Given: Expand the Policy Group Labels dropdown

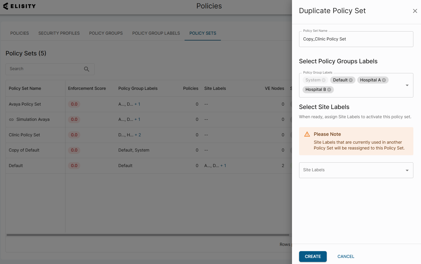Looking at the screenshot, I should coord(407,85).
